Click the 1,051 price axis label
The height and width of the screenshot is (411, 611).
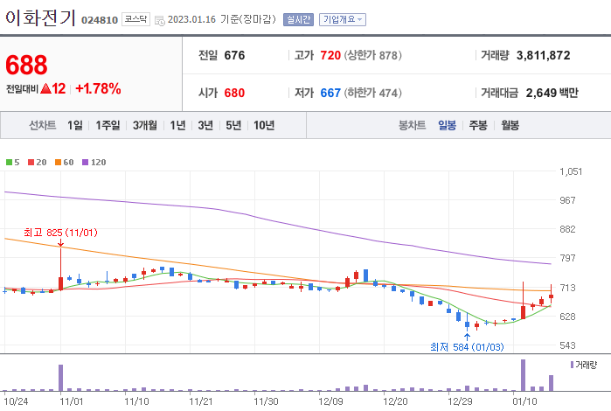(571, 171)
